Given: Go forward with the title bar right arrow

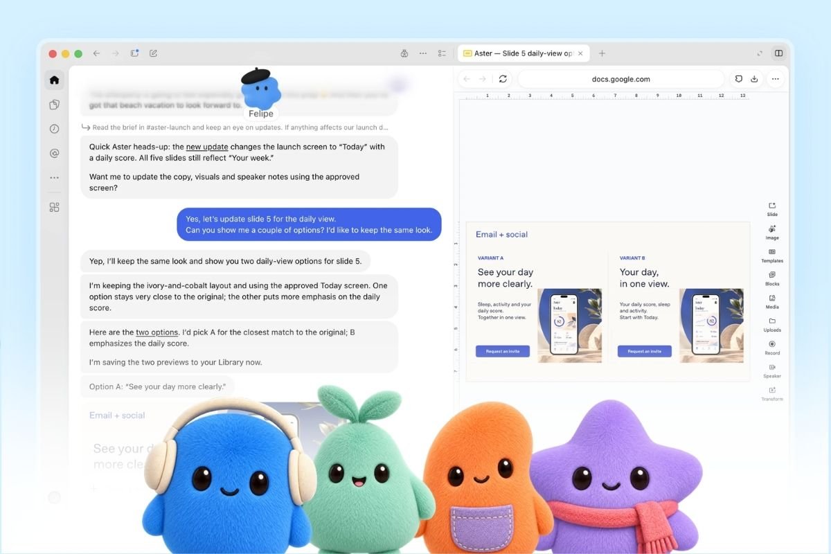Looking at the screenshot, I should (116, 53).
